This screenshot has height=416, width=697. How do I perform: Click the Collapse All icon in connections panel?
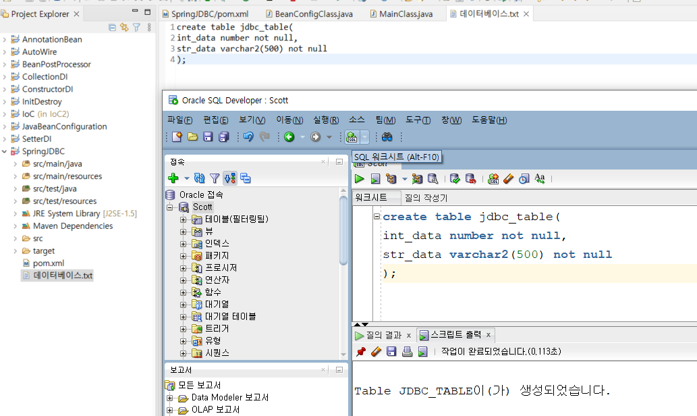tap(246, 178)
